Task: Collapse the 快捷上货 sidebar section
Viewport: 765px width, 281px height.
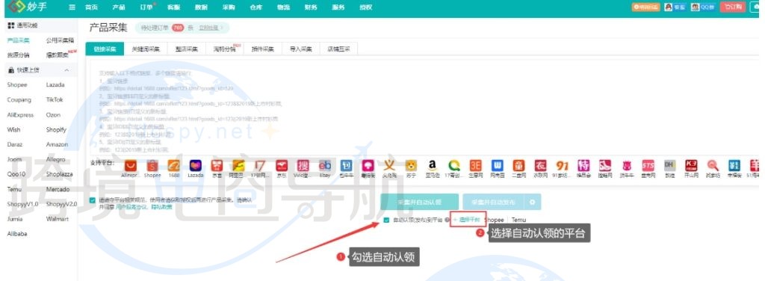Action: [x=66, y=70]
